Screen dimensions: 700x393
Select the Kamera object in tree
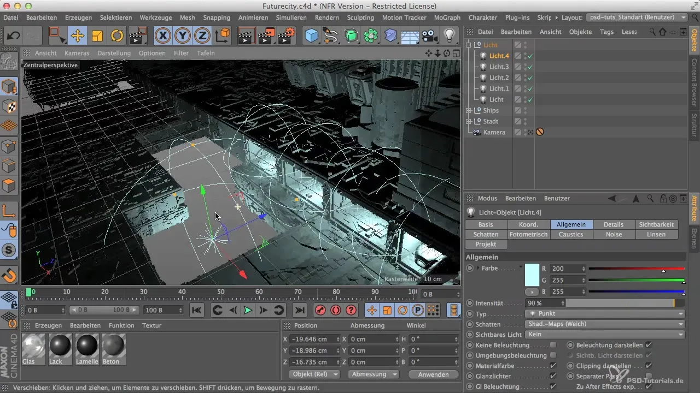494,133
